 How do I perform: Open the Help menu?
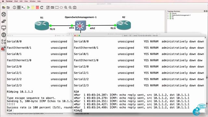(39, 1)
